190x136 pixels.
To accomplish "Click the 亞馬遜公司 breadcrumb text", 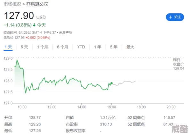I will coord(37,4).
